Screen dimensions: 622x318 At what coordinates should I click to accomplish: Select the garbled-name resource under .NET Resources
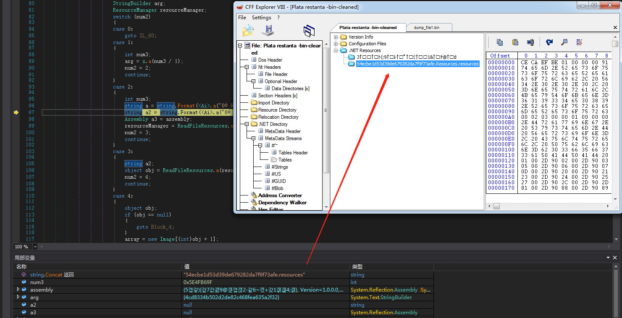[407, 57]
